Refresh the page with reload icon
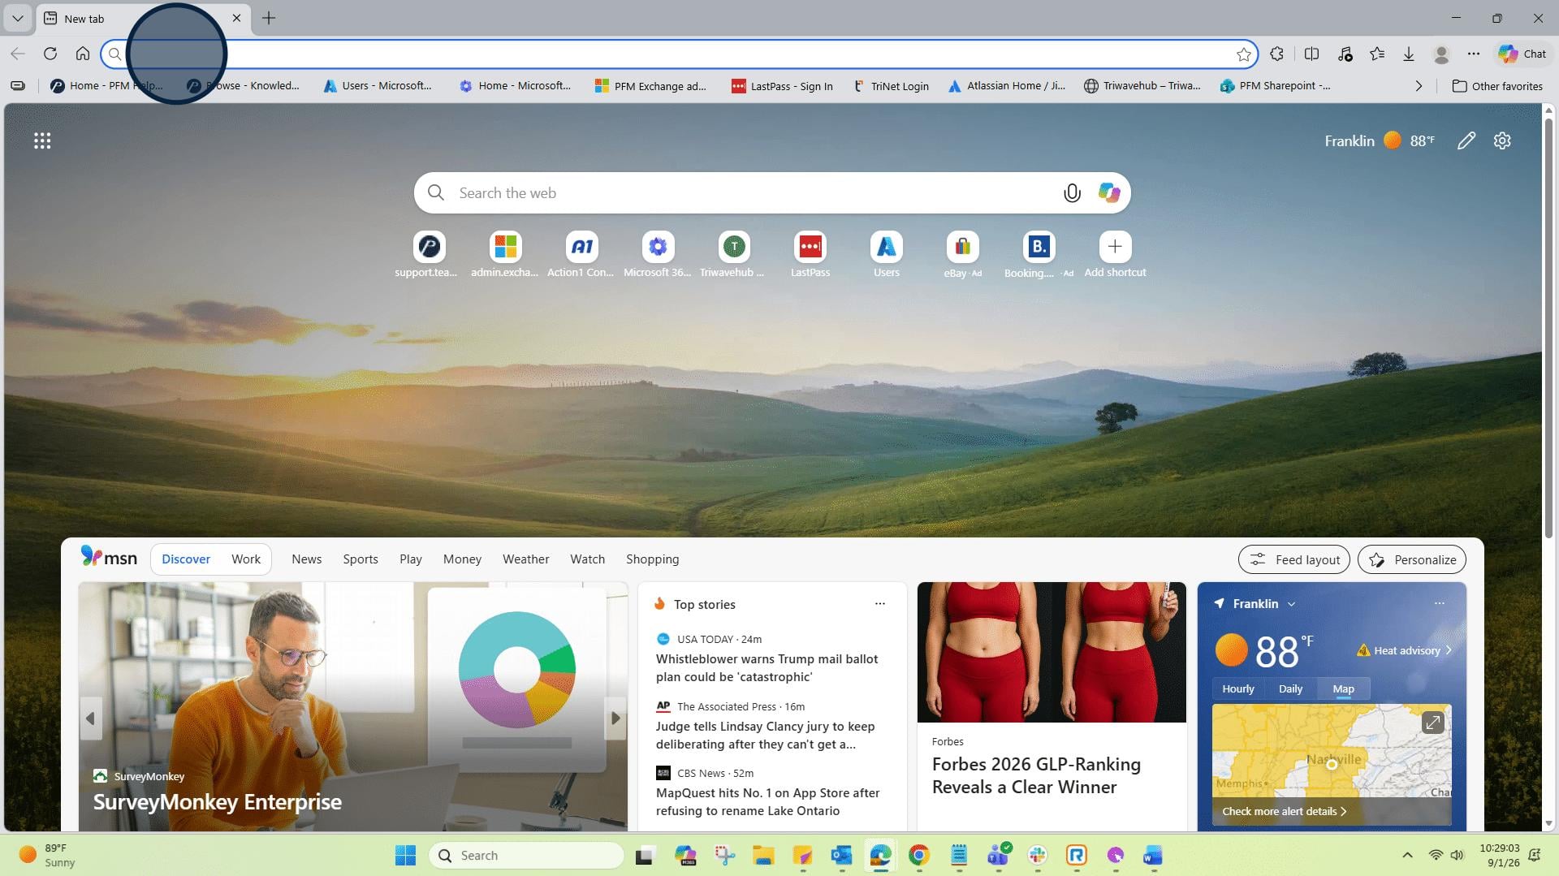 50,54
